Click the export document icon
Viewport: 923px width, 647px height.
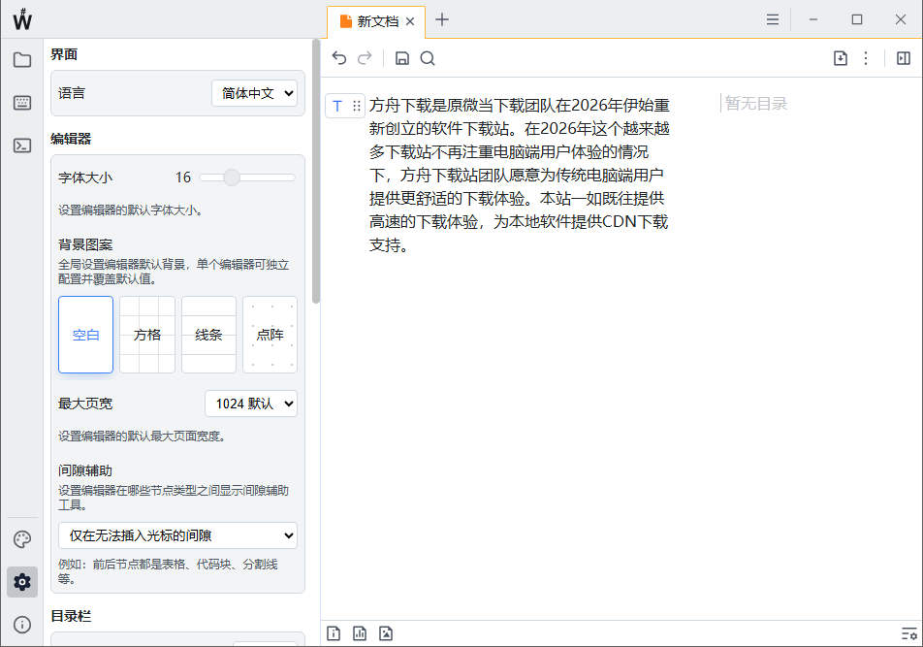(x=841, y=58)
